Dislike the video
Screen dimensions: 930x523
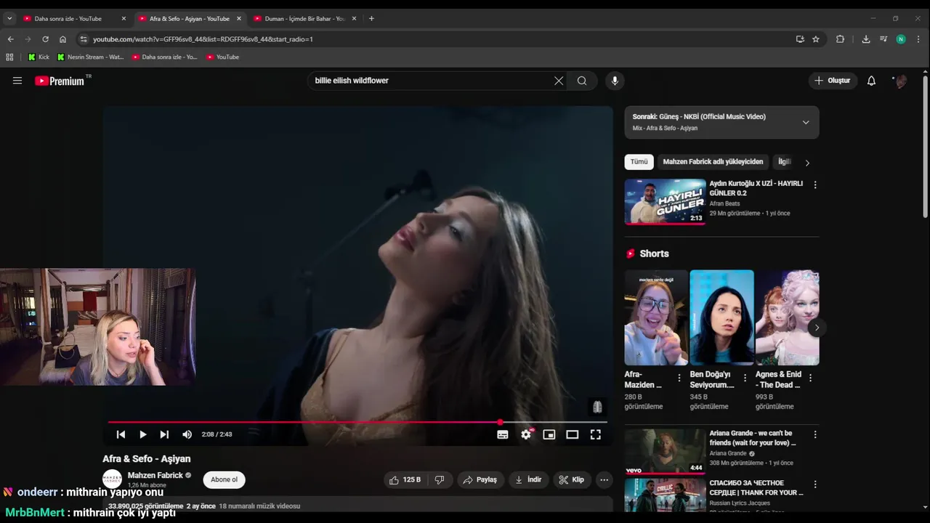pos(439,479)
